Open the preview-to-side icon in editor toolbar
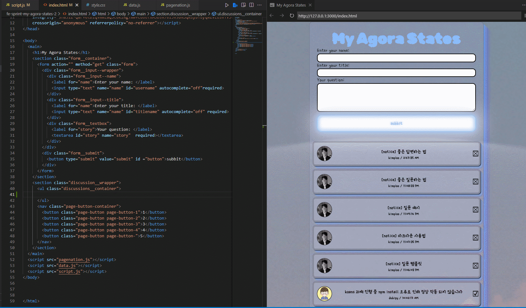Screen dimensions: 526x308 tap(244, 5)
